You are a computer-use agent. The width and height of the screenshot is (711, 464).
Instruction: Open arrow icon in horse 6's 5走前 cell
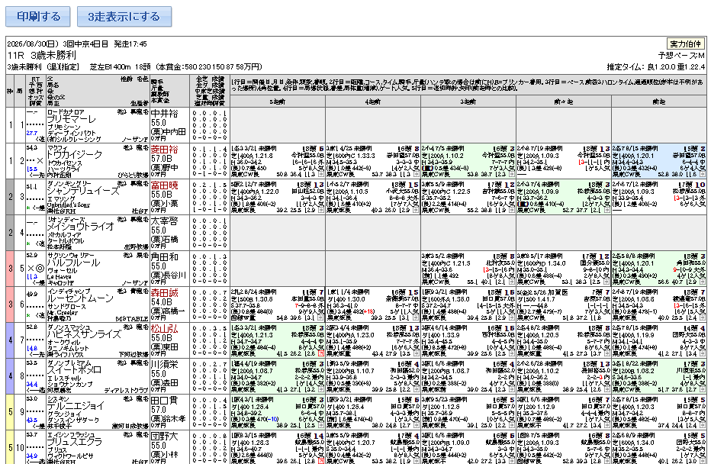point(321,318)
